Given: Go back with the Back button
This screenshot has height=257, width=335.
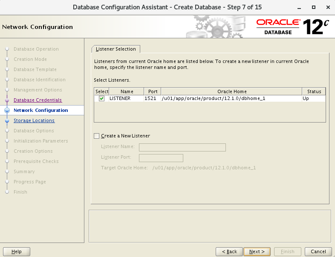Looking at the screenshot, I should point(229,251).
